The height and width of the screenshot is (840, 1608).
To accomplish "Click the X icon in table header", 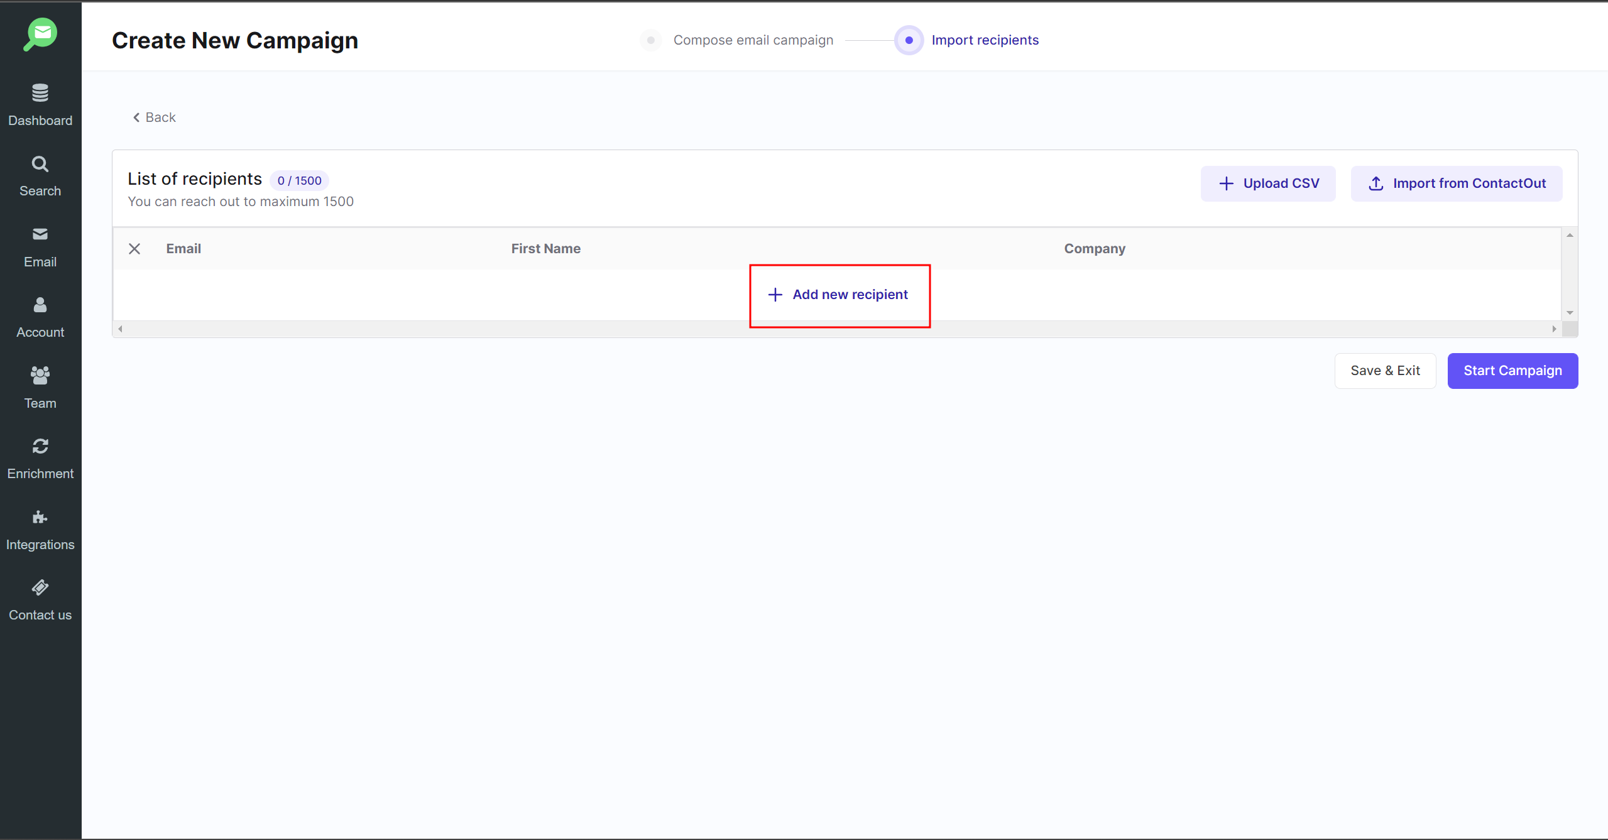I will pos(134,249).
